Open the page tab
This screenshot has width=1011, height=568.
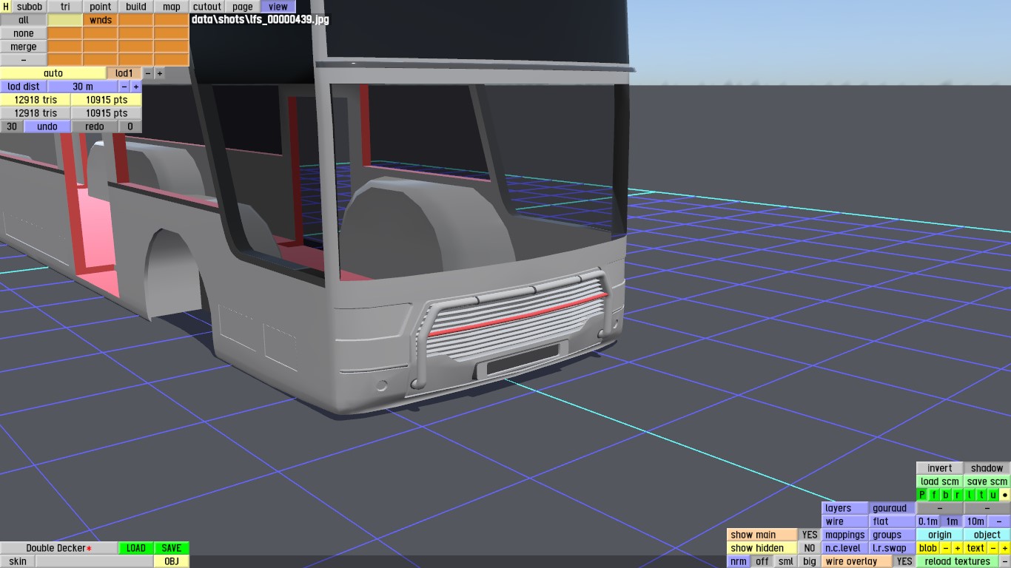243,7
